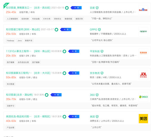The image size is (155, 137).
Task: Click the Baidu company logo
Action: pos(143,10)
